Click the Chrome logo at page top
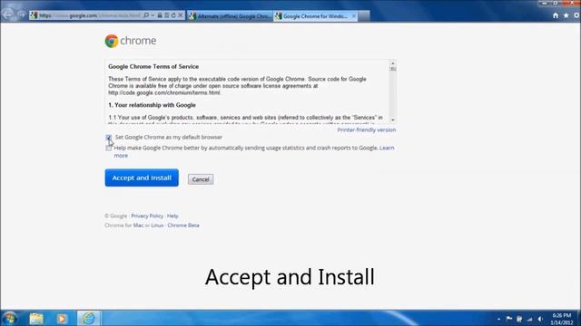581x326 pixels. (x=131, y=41)
